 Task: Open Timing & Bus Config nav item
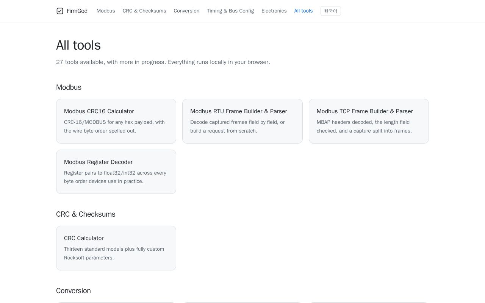(230, 11)
